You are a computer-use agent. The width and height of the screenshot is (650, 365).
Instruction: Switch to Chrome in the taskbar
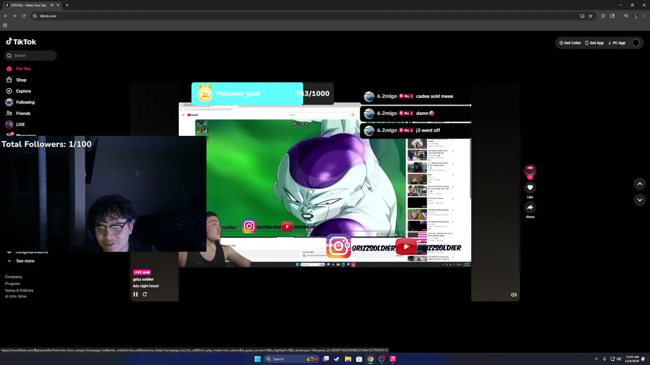click(x=370, y=359)
